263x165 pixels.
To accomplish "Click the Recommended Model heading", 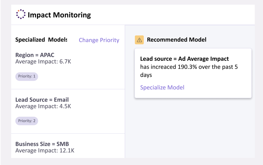I will tap(177, 40).
